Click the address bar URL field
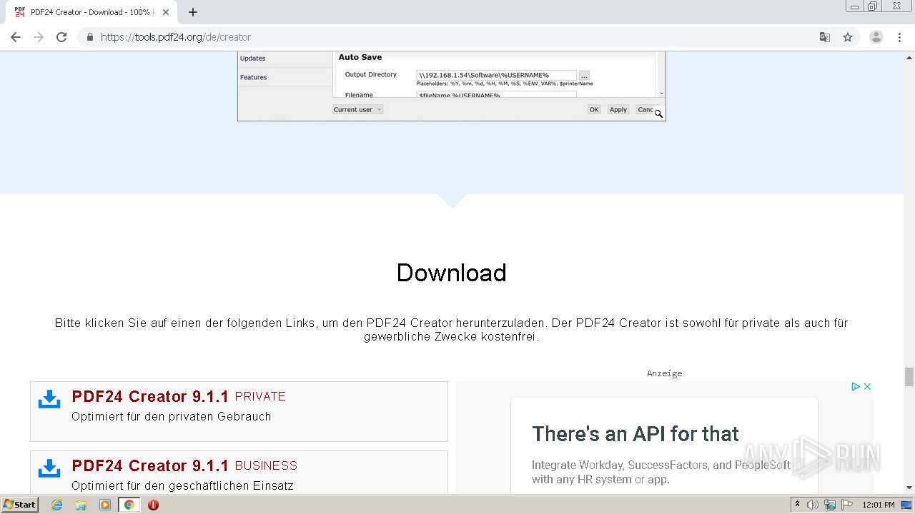This screenshot has height=514, width=915. pyautogui.click(x=457, y=37)
